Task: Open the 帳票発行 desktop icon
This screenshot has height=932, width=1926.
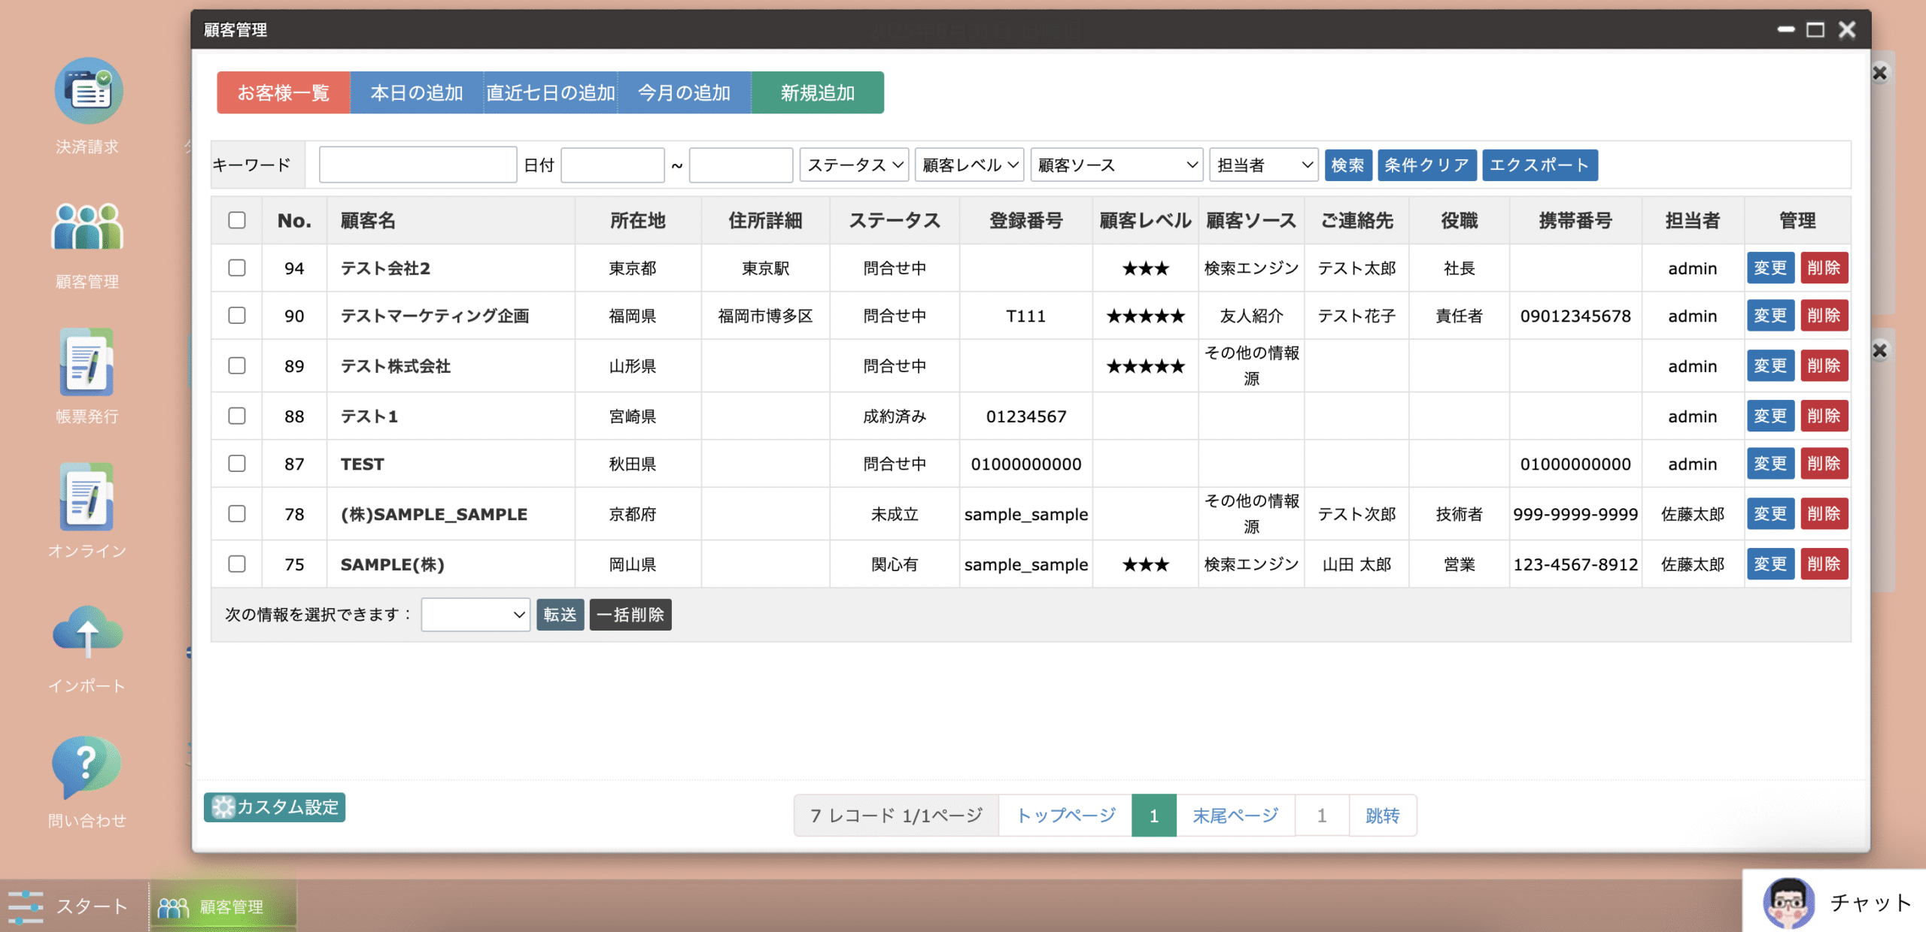Action: (x=87, y=362)
